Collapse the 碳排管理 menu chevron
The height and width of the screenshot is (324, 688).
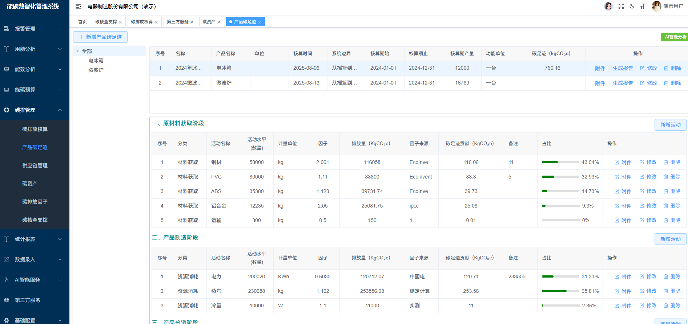pyautogui.click(x=60, y=110)
